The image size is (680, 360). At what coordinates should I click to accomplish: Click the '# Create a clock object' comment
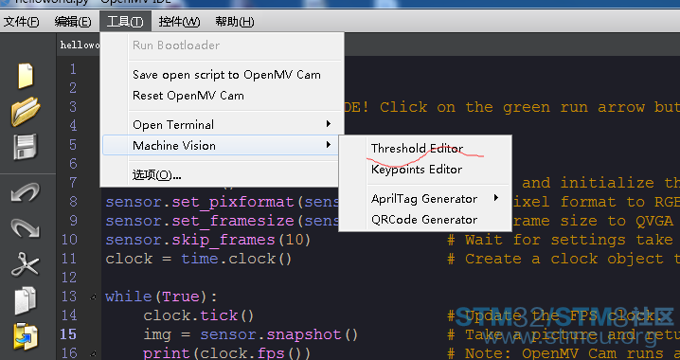pyautogui.click(x=564, y=259)
